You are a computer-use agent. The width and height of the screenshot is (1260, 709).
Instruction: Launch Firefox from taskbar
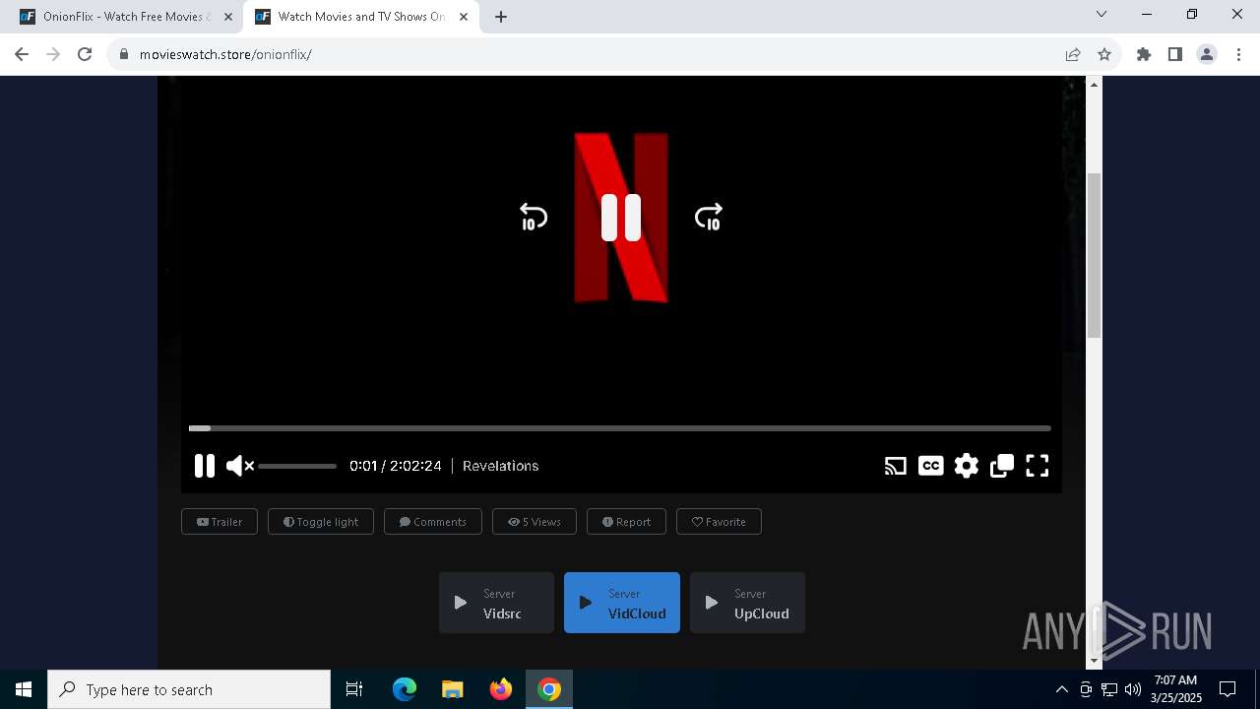501,689
